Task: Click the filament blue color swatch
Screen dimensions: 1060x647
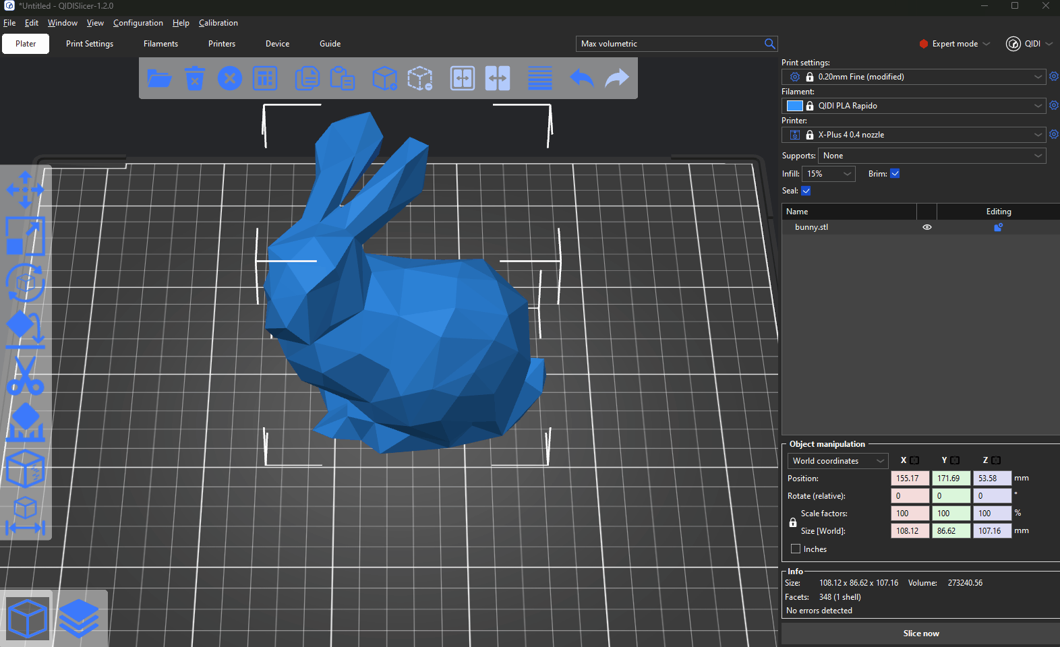Action: point(795,106)
